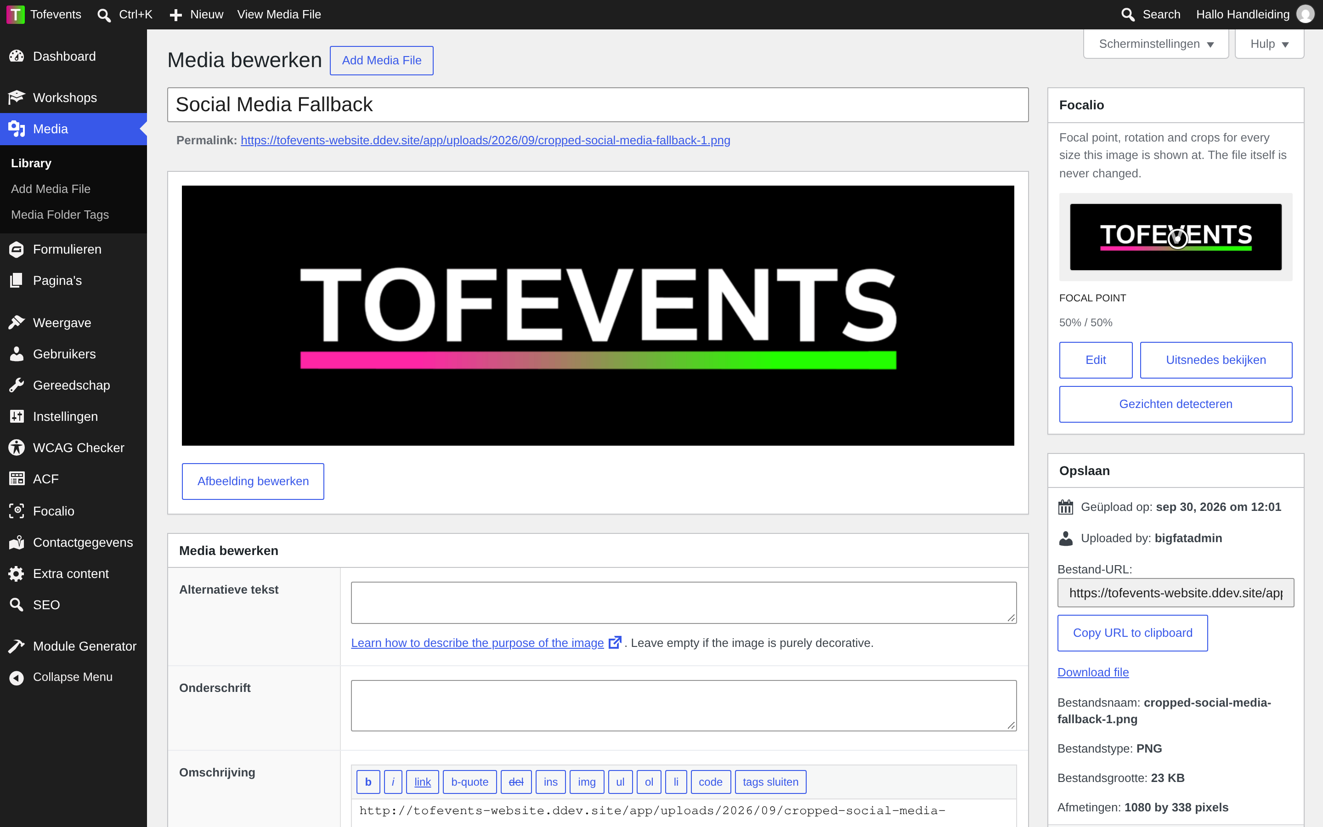Open Dashboard via its gauge icon
The width and height of the screenshot is (1323, 827).
tap(17, 57)
